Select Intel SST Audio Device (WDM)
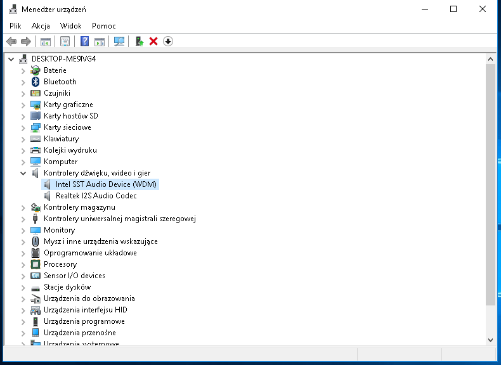The height and width of the screenshot is (365, 501). [x=106, y=184]
